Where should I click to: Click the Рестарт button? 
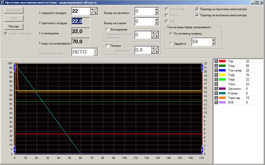coord(14,26)
